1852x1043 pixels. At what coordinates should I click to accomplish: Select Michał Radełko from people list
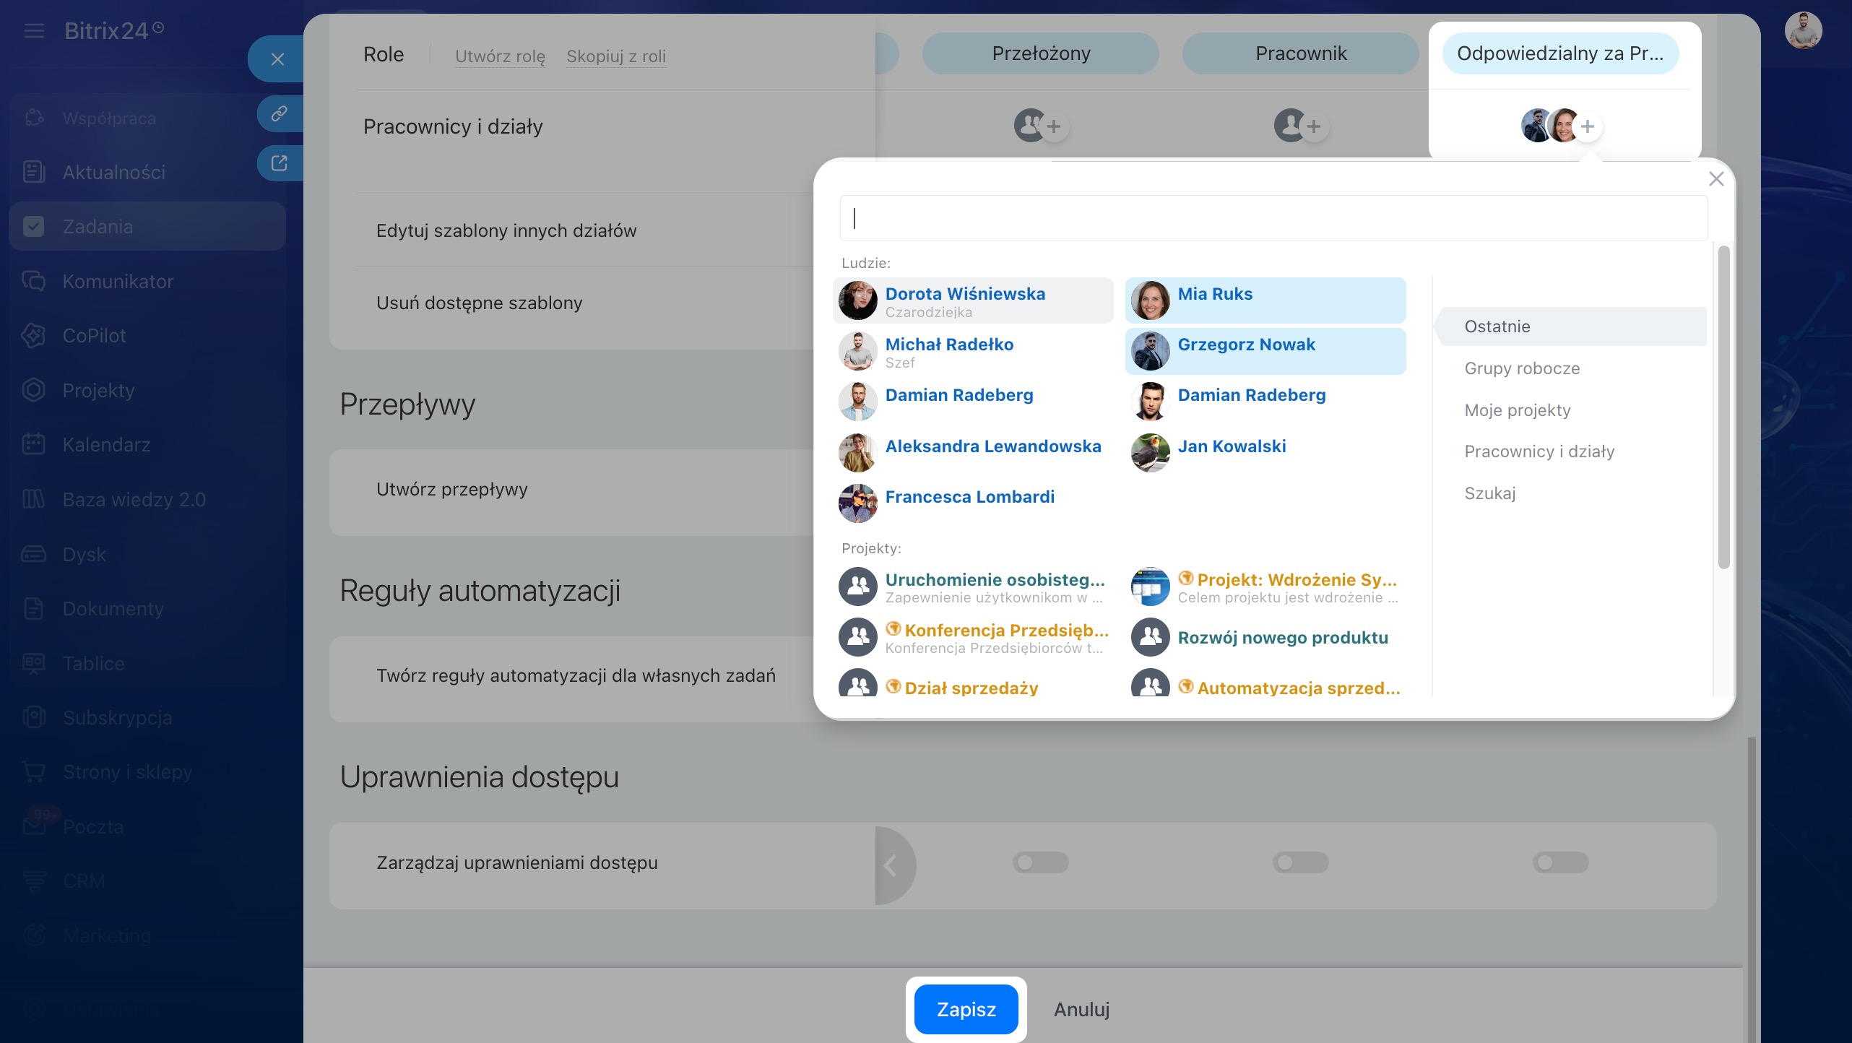click(x=973, y=351)
